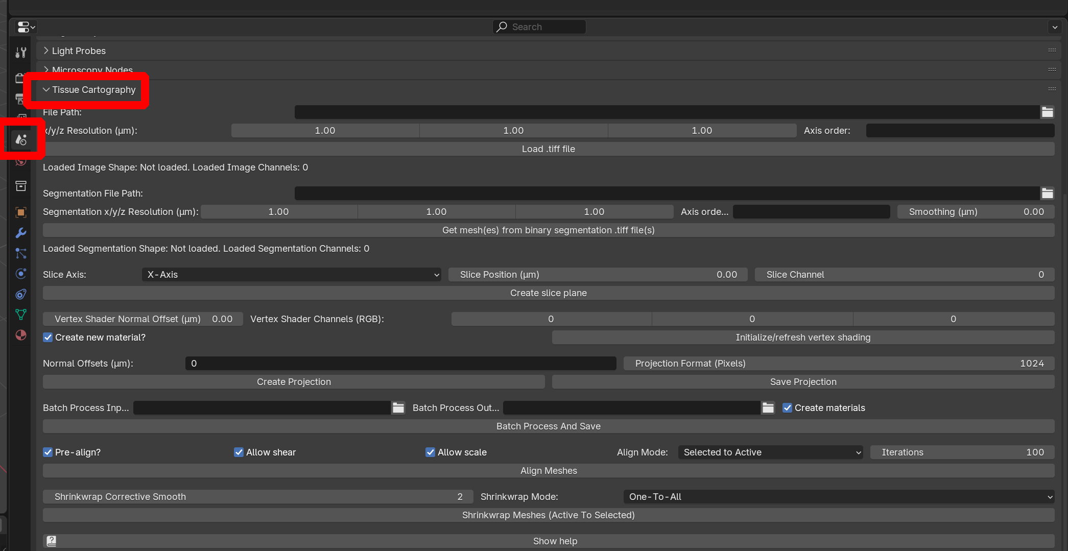Uncheck Allow scale
This screenshot has width=1068, height=551.
(431, 452)
